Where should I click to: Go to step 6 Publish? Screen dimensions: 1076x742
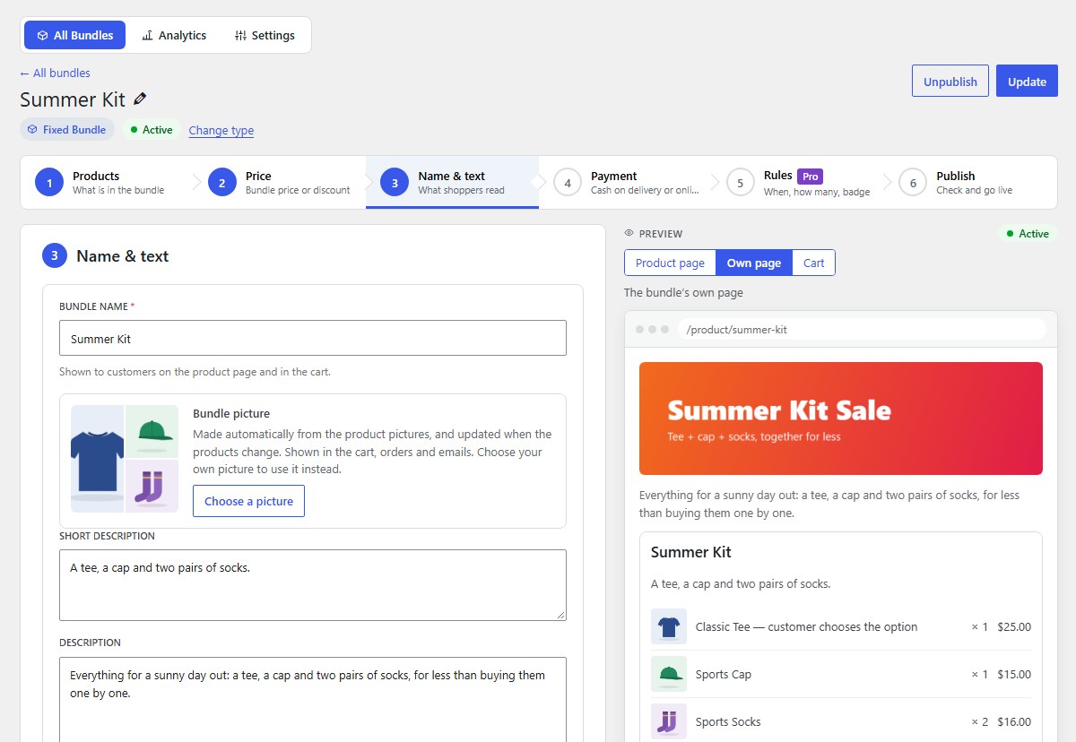point(970,183)
